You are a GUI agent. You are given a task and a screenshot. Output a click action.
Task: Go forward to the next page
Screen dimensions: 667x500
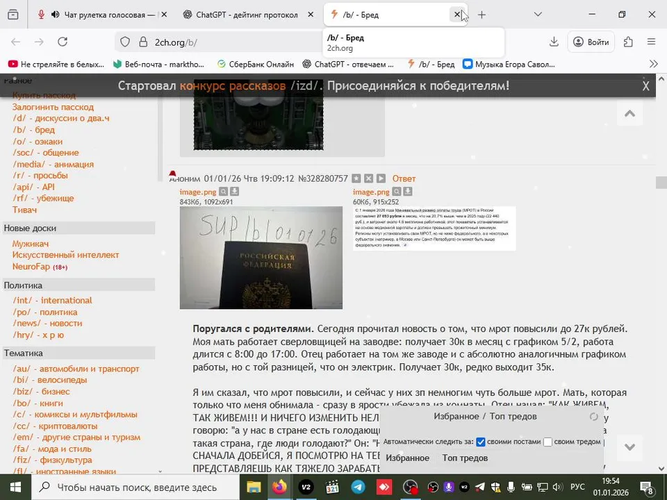tap(39, 42)
